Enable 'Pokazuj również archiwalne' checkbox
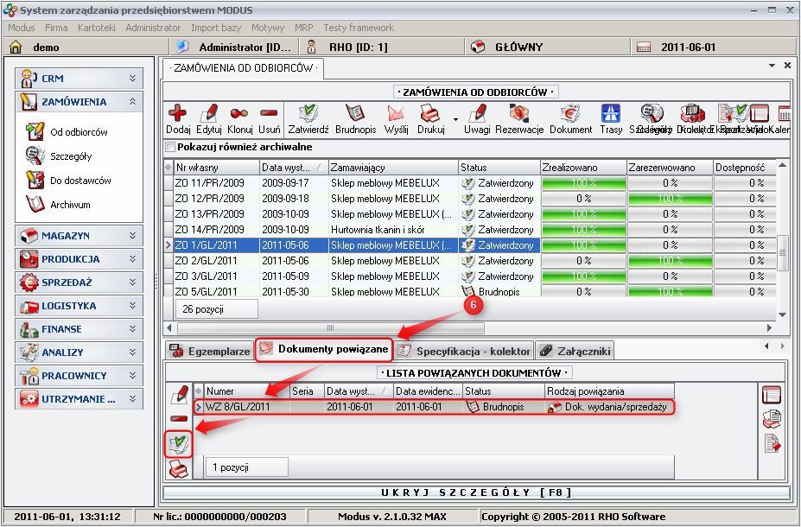 (x=170, y=147)
